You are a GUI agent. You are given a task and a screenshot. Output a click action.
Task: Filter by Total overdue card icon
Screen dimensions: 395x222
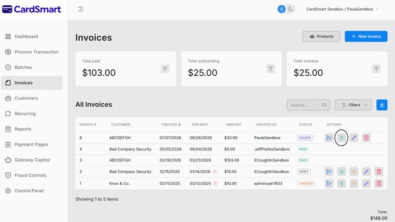(376, 69)
